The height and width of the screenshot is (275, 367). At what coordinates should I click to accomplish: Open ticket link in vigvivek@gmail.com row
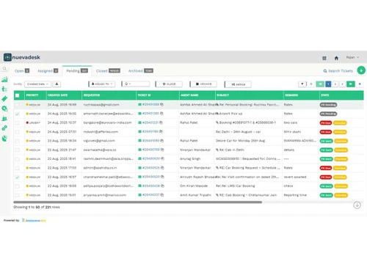pyautogui.click(x=150, y=141)
